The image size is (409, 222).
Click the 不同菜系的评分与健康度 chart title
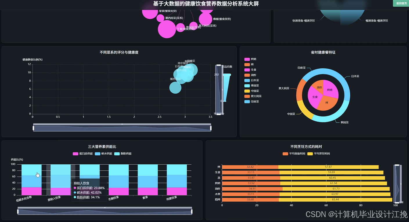point(119,52)
